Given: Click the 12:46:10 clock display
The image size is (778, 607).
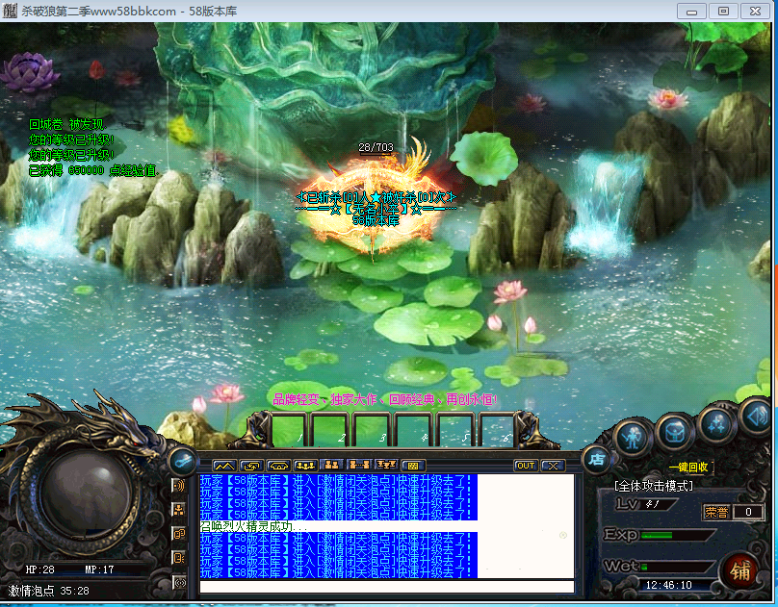Looking at the screenshot, I should 668,585.
